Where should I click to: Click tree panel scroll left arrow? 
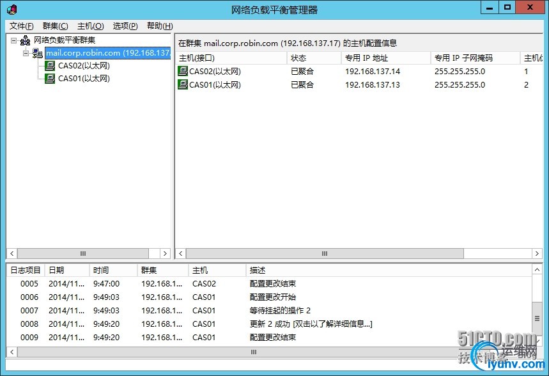pos(12,253)
